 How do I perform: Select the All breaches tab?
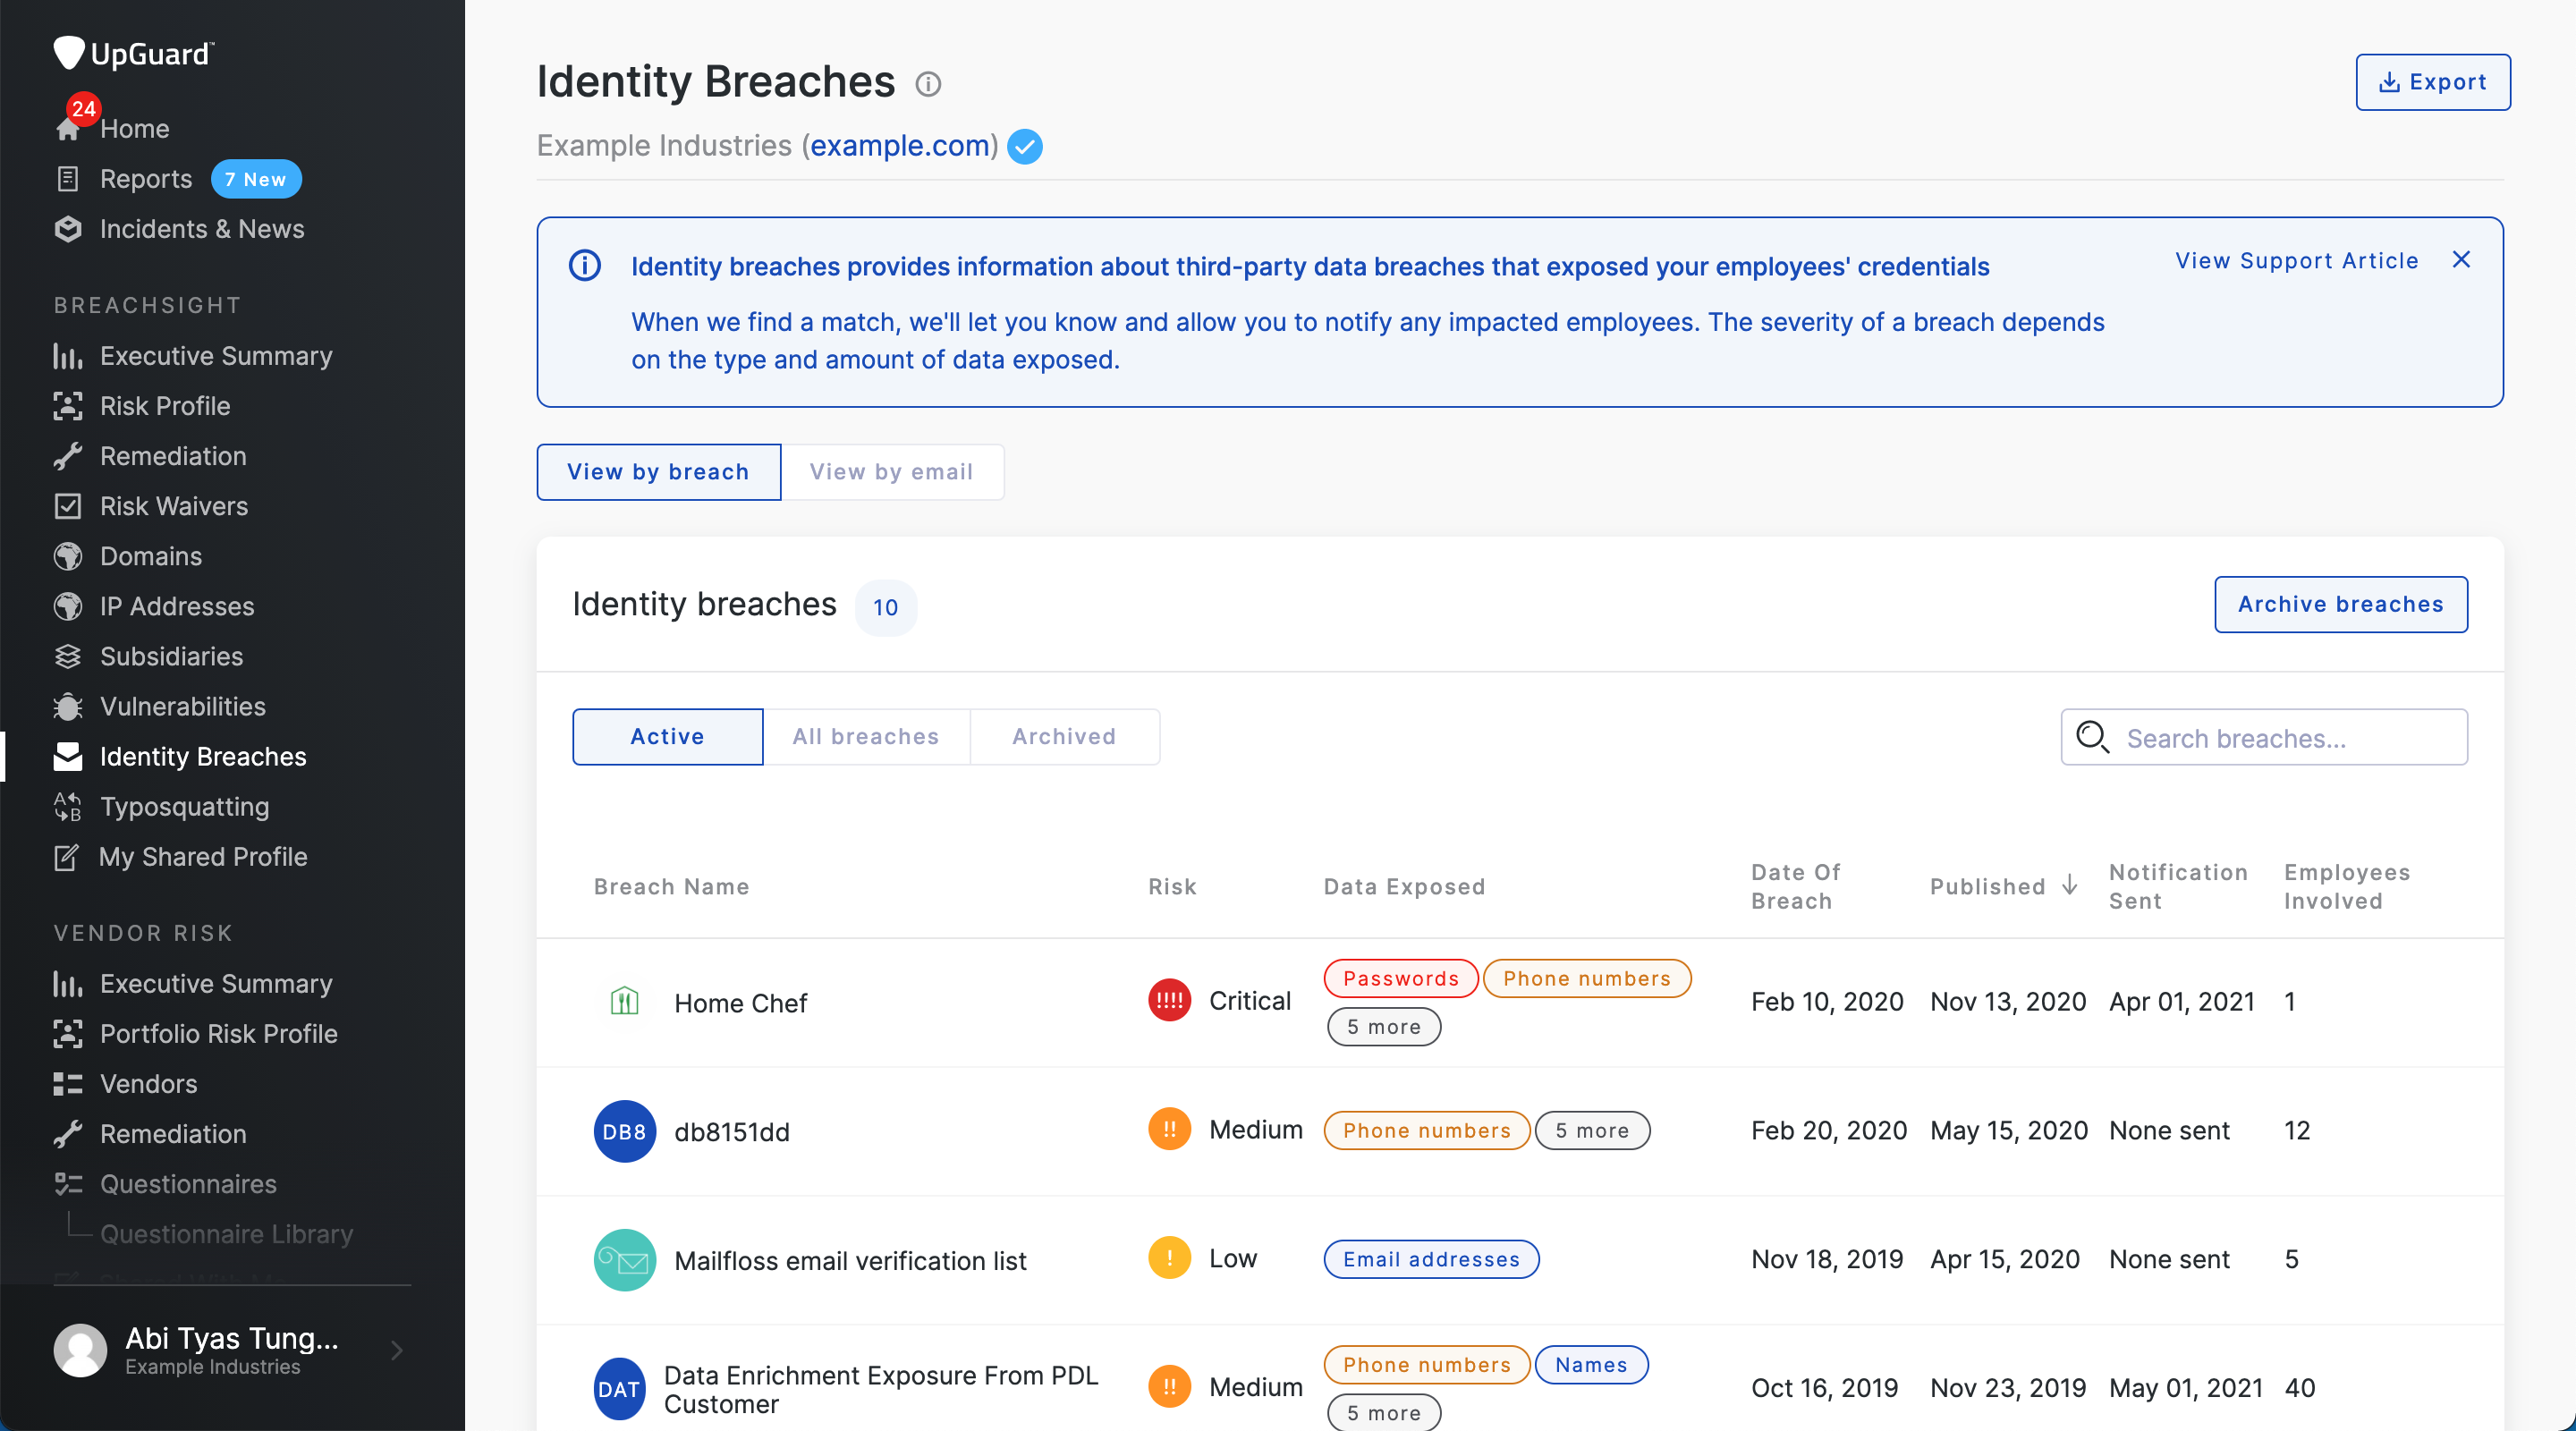pyautogui.click(x=865, y=737)
